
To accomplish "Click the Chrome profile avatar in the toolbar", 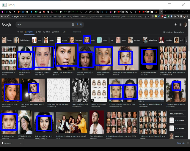I will point(184,16).
